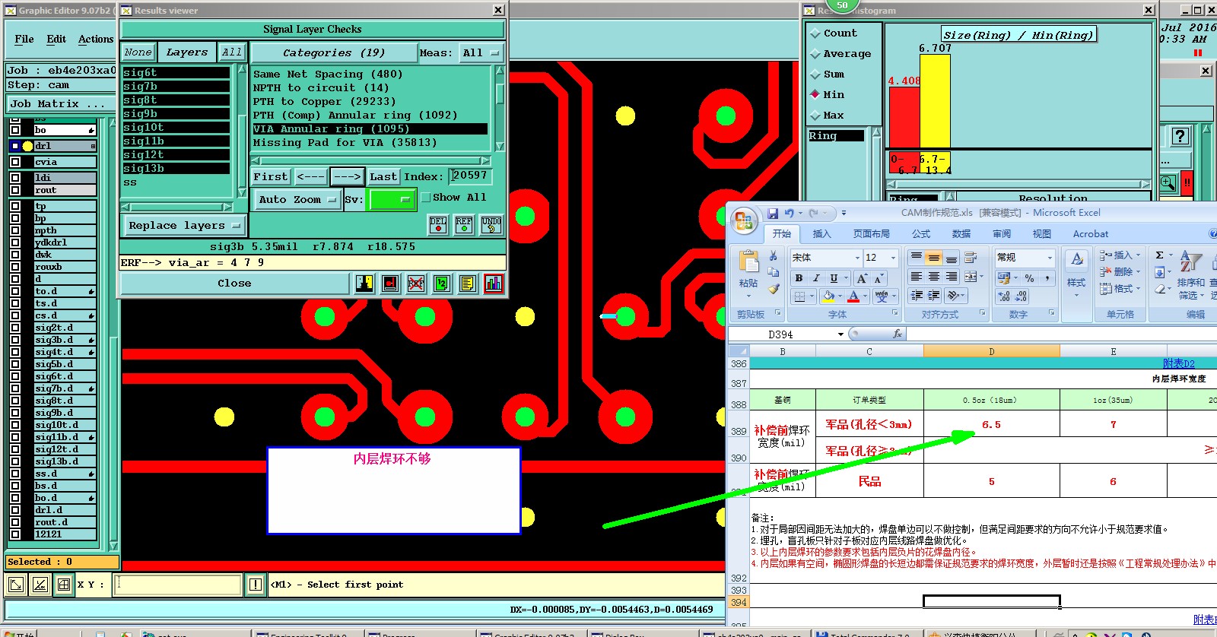Screen dimensions: 1217x637
Task: Click the red font color A icon
Action: pyautogui.click(x=853, y=296)
